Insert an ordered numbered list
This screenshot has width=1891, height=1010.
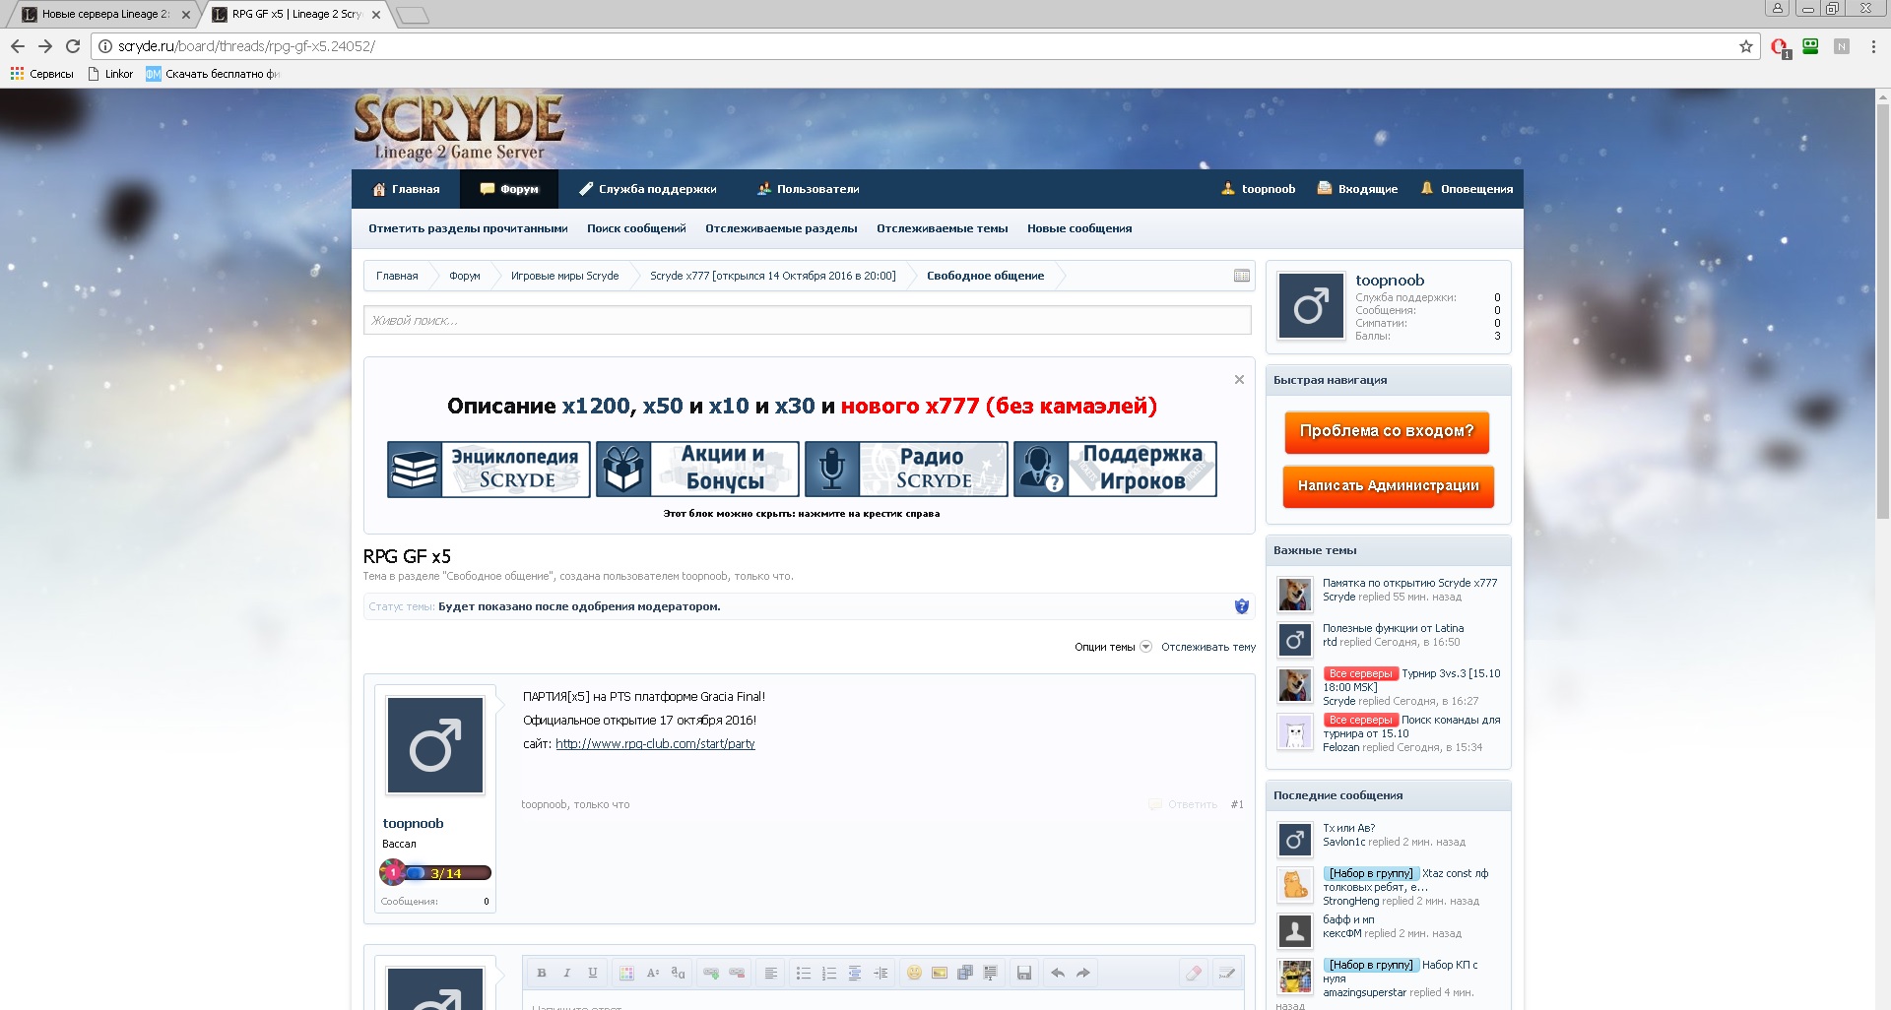click(x=829, y=973)
